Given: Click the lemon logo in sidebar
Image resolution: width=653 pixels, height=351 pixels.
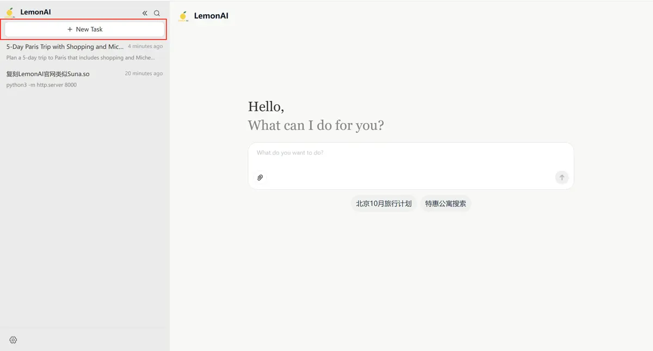Looking at the screenshot, I should [10, 12].
